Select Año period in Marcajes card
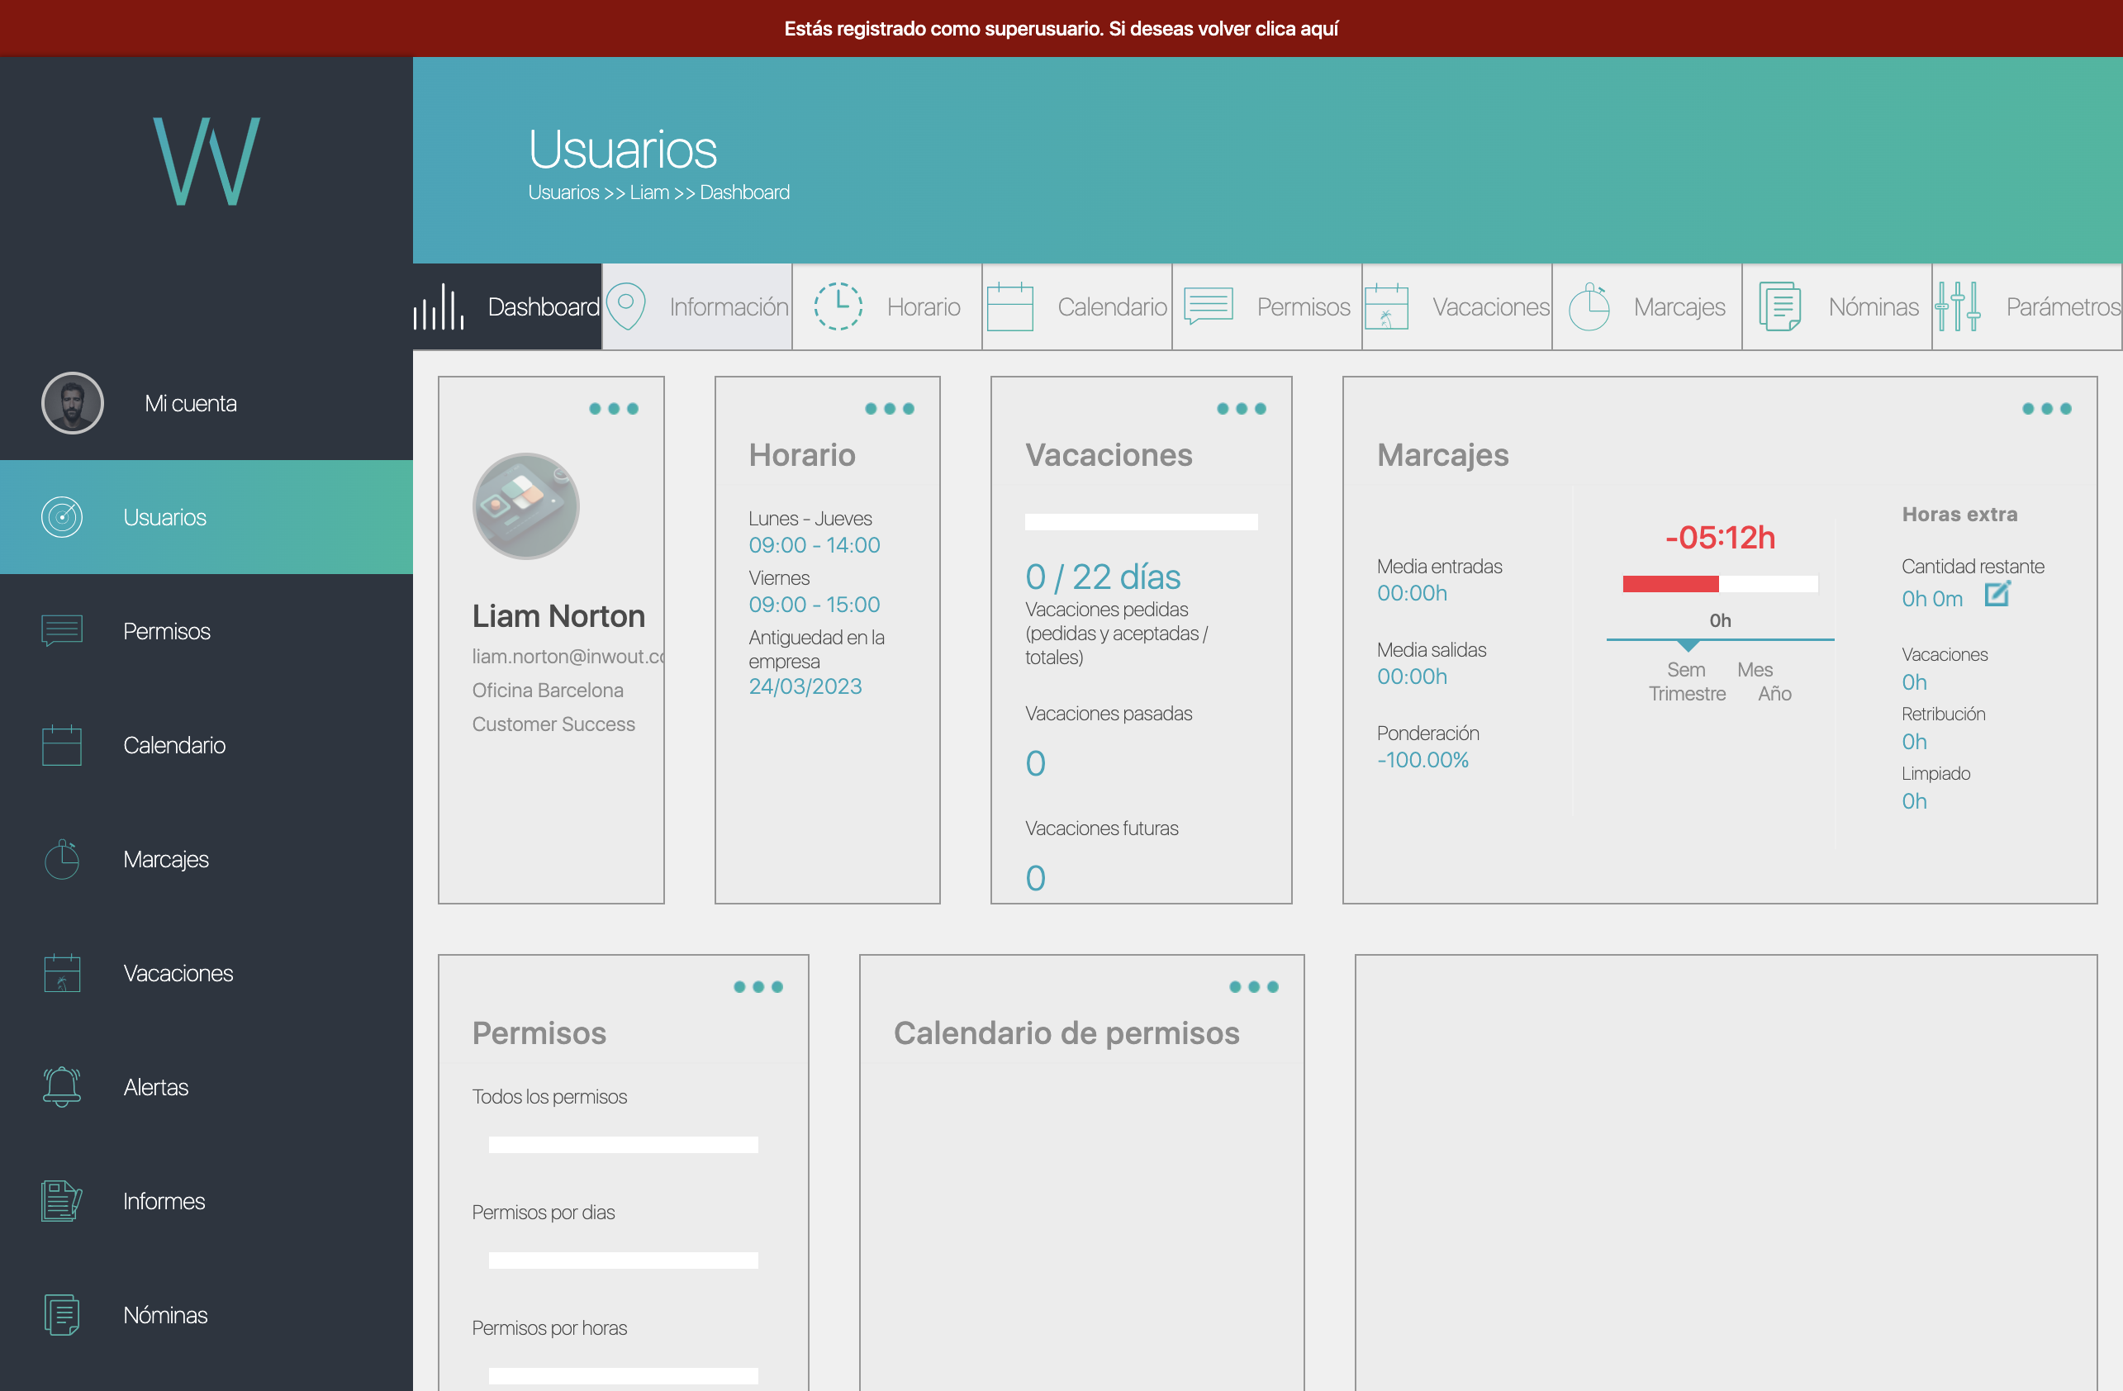 (1774, 694)
